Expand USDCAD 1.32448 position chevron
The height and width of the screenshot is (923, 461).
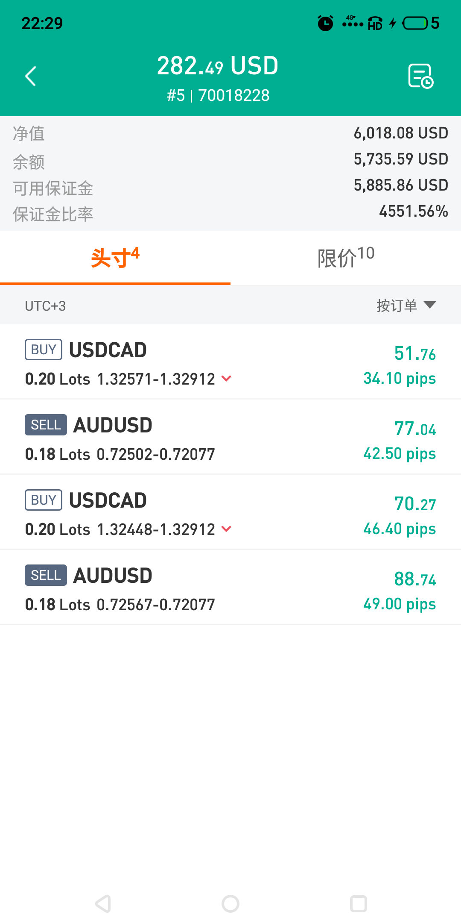point(227,529)
